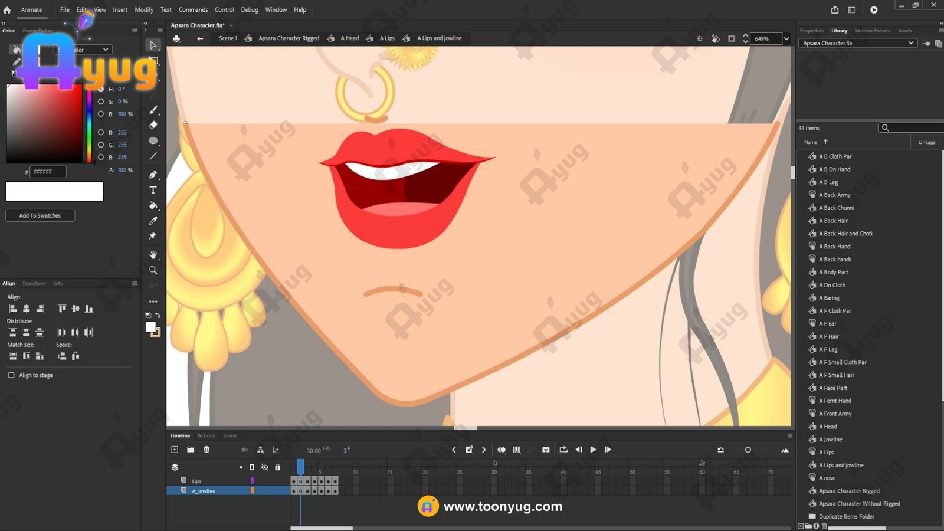Open the stage zoom percentage dropdown

pyautogui.click(x=786, y=38)
